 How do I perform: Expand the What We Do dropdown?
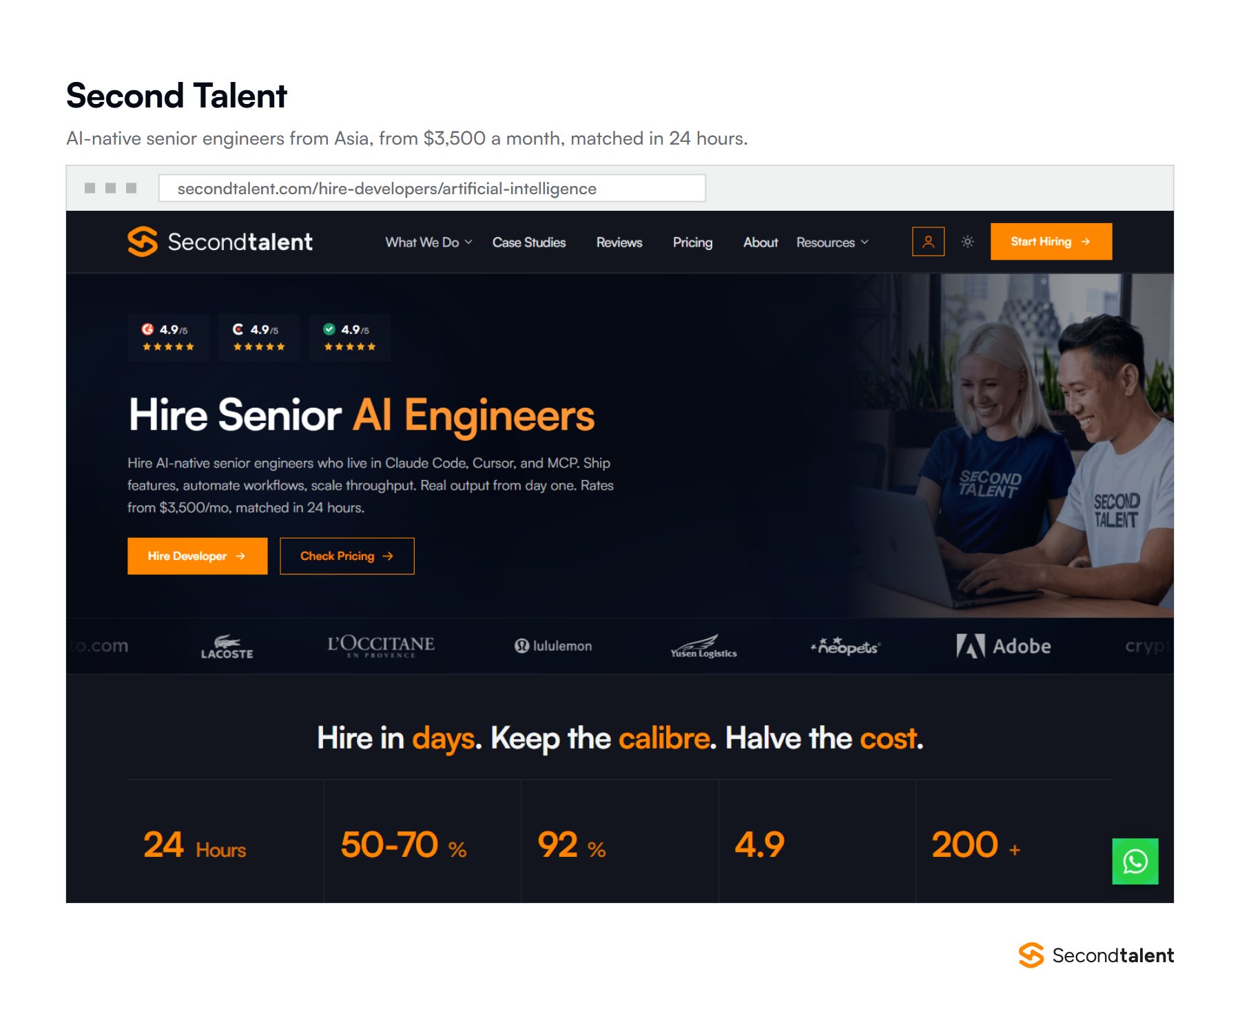click(428, 242)
